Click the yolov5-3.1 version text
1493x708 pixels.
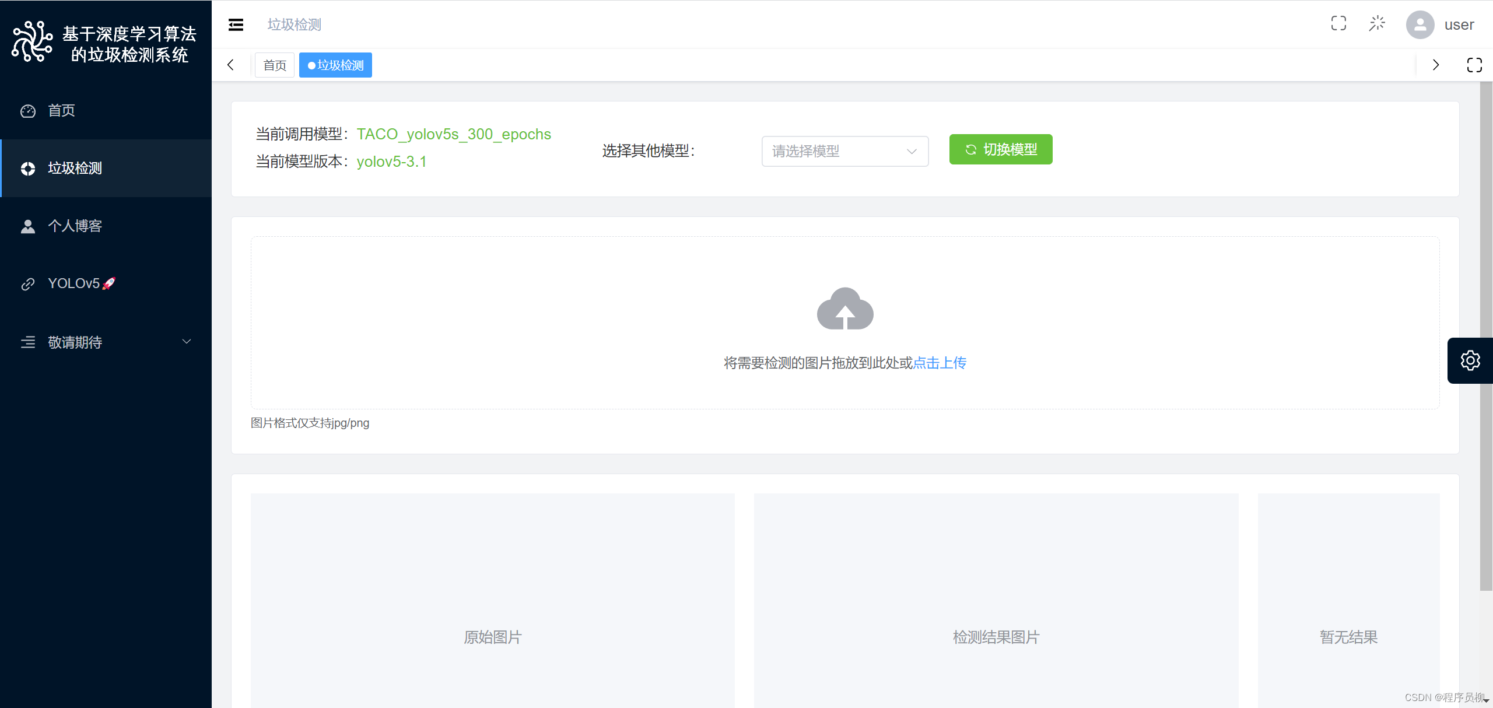391,162
